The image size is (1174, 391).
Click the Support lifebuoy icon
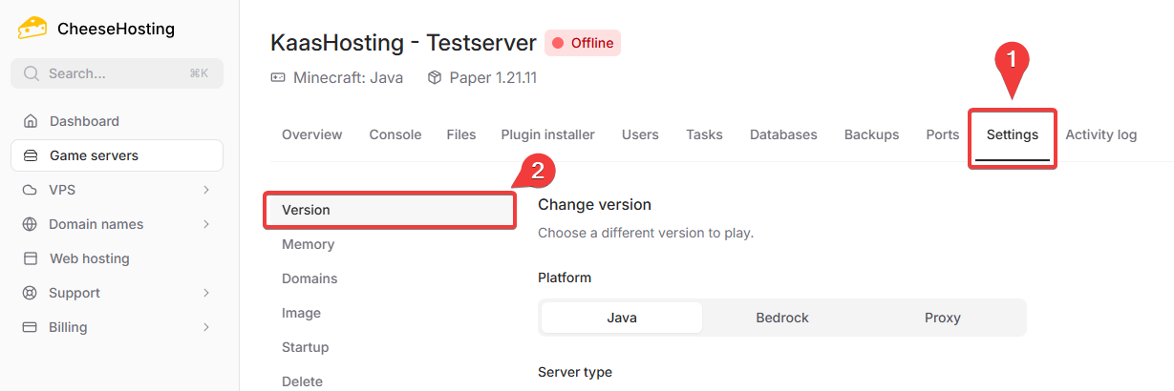point(32,293)
